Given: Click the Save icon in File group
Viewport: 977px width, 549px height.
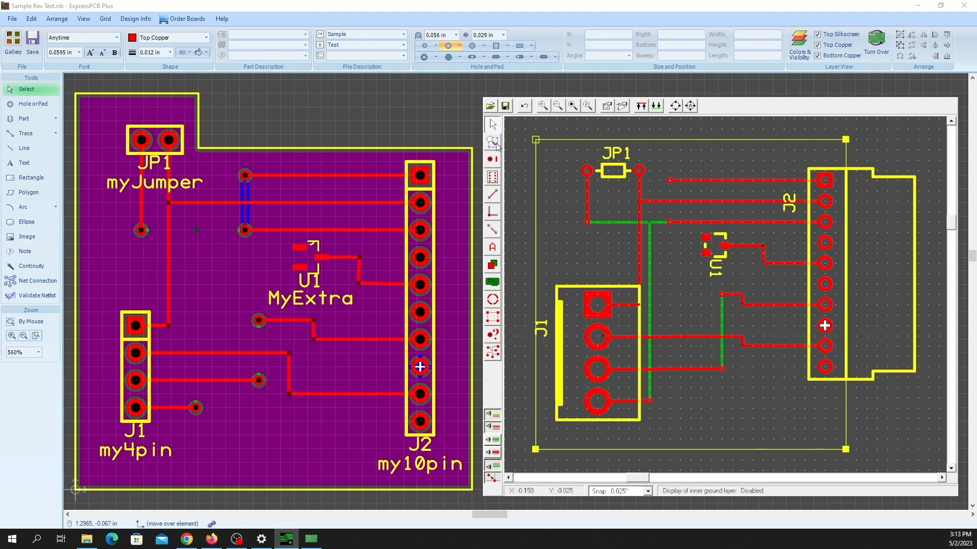Looking at the screenshot, I should pos(33,42).
